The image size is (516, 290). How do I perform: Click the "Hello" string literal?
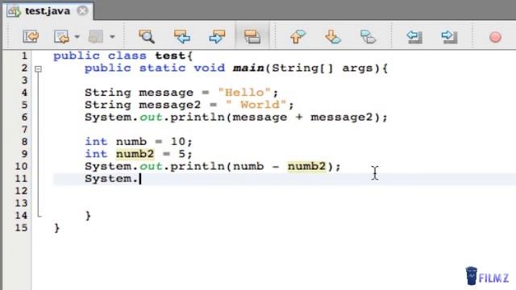[x=244, y=93]
